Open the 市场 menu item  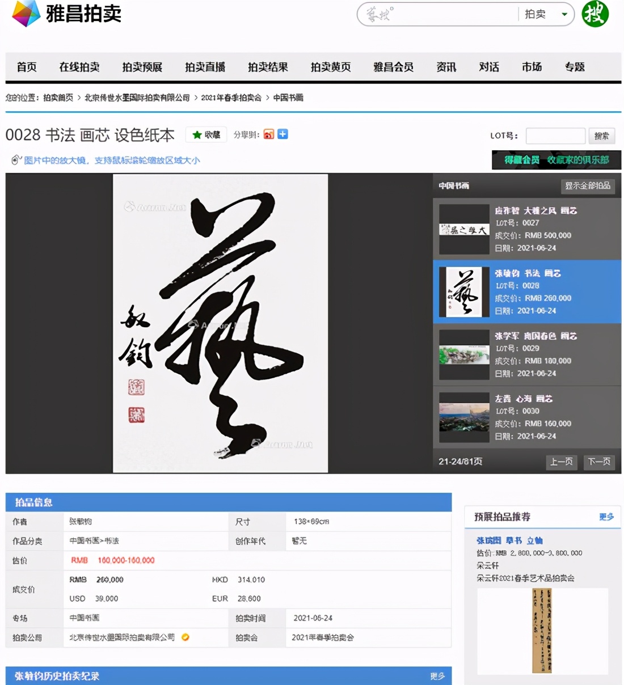tap(532, 67)
